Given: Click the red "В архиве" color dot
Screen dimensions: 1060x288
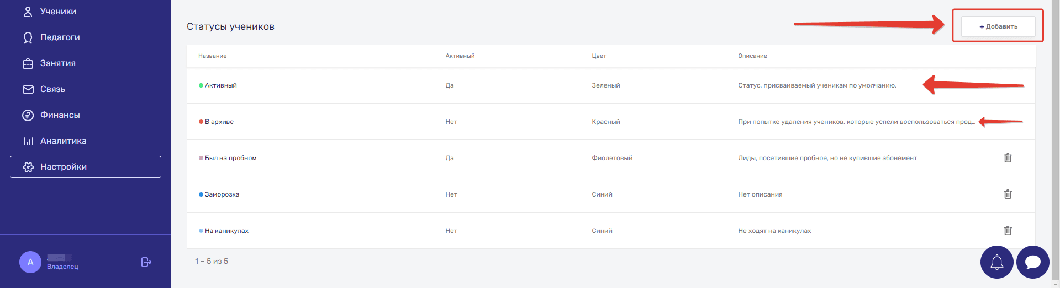Looking at the screenshot, I should (201, 122).
